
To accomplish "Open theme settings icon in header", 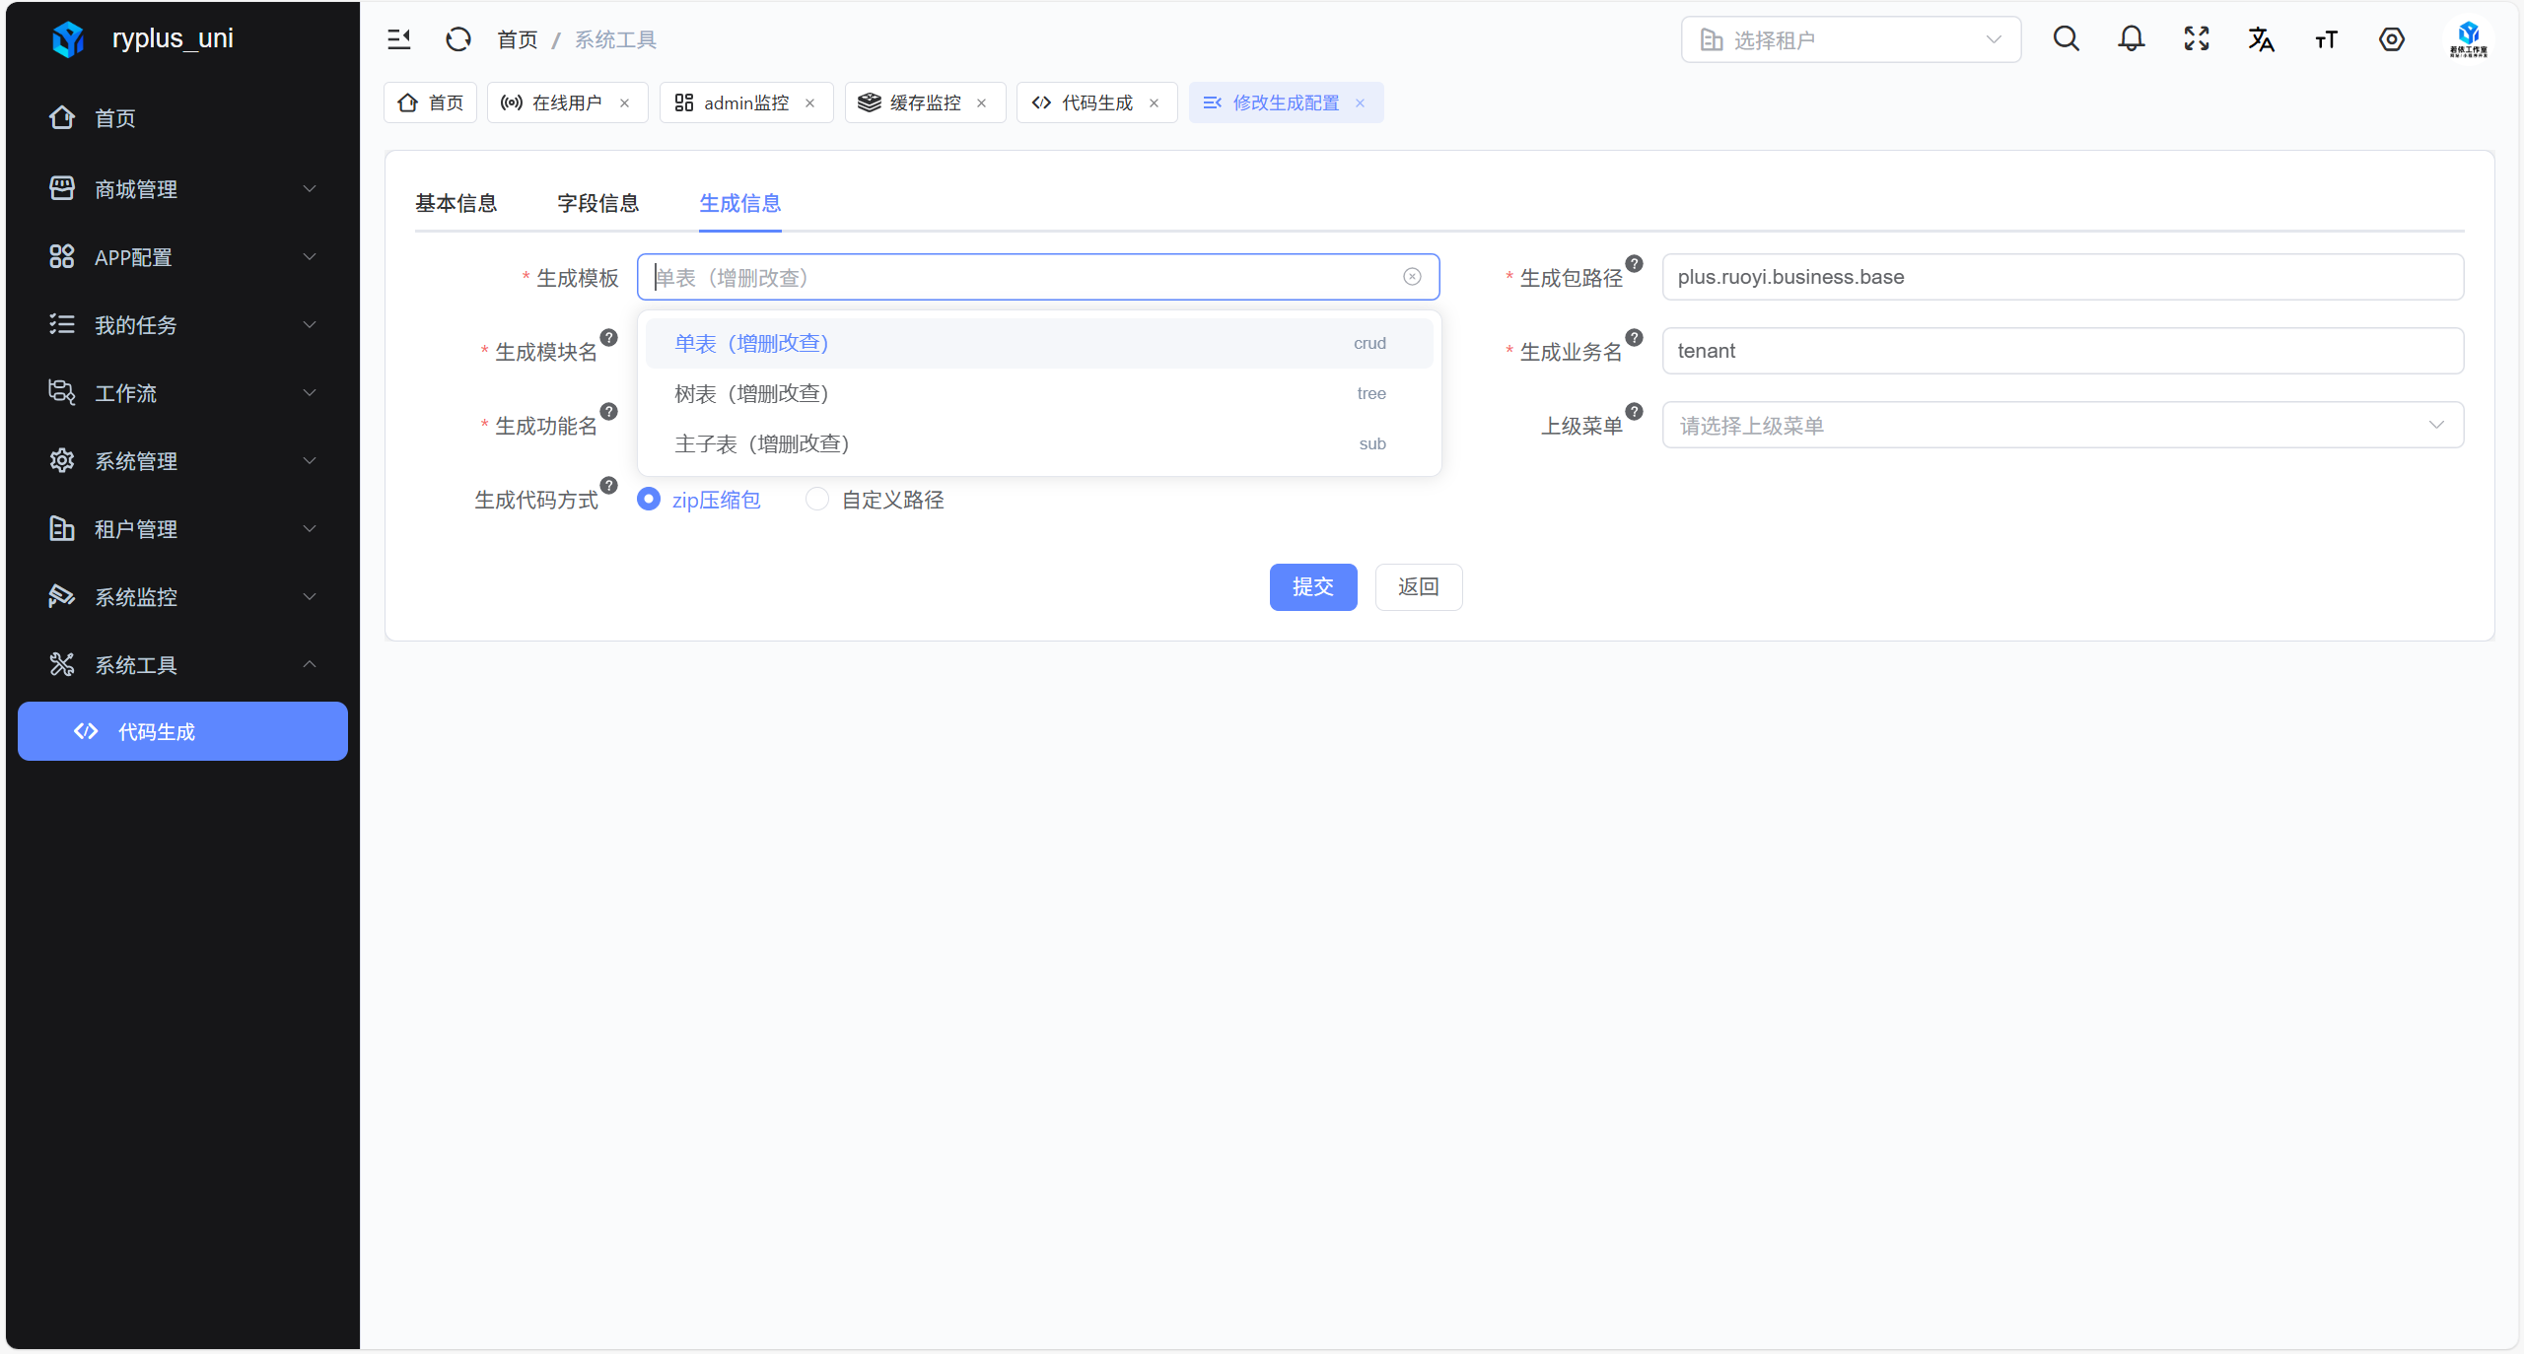I will pos(2391,39).
